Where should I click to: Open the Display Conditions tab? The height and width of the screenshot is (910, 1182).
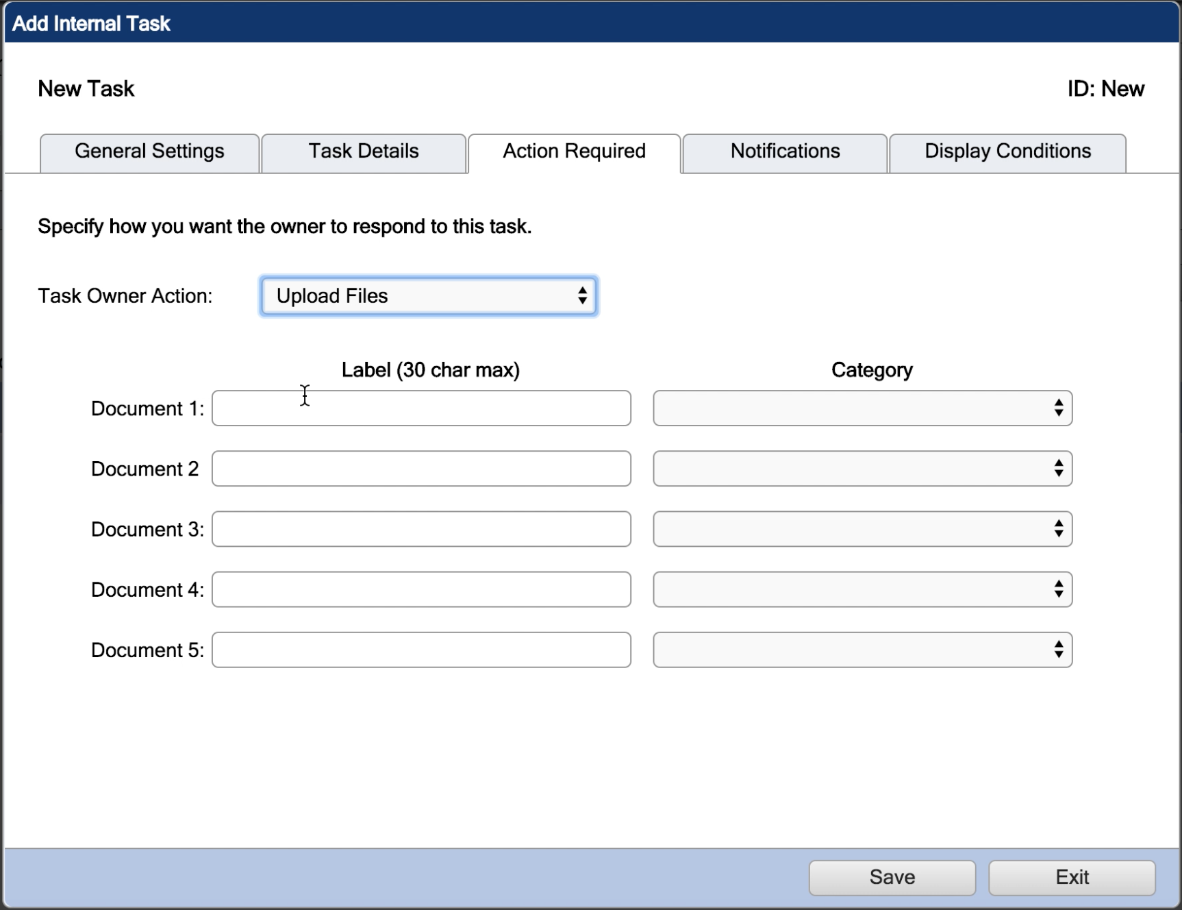tap(1007, 151)
